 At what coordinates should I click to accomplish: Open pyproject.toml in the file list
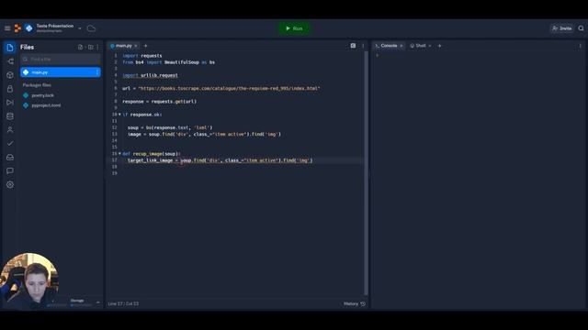pos(46,105)
